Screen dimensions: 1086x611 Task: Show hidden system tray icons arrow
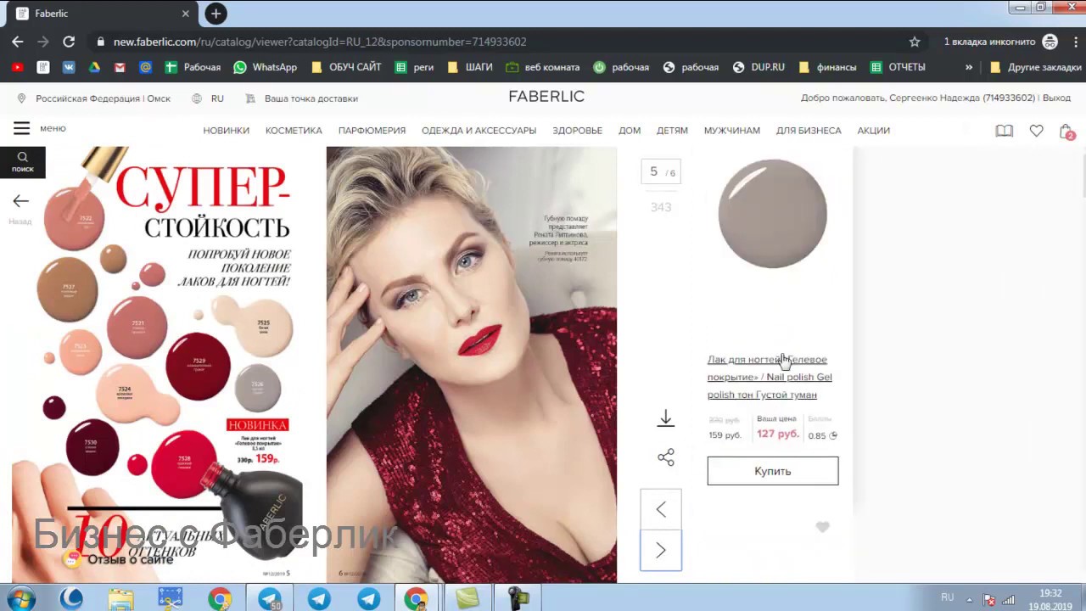click(x=970, y=599)
